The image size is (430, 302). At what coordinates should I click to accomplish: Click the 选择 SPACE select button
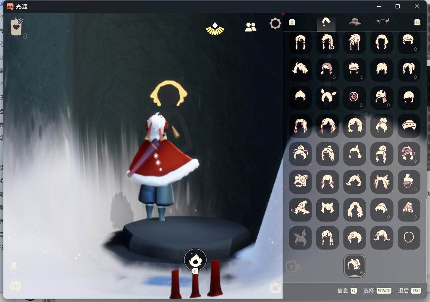tap(377, 291)
